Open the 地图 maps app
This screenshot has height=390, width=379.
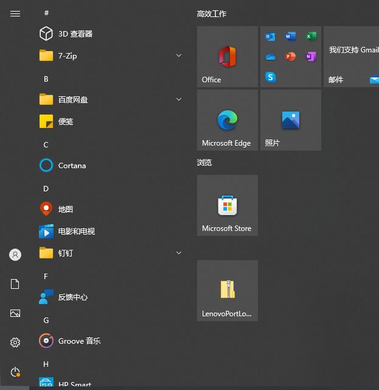coord(65,210)
